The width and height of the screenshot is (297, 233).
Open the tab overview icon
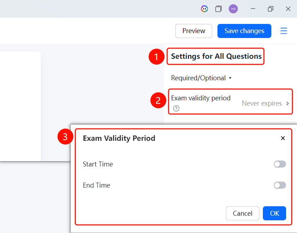[219, 9]
